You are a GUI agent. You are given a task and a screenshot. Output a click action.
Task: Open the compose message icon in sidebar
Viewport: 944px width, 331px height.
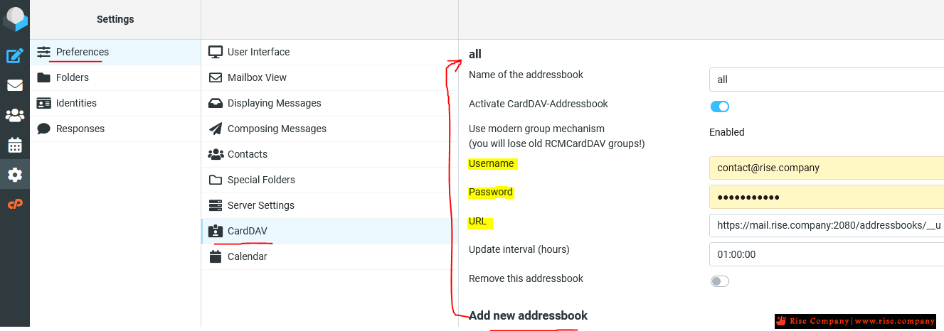(15, 55)
